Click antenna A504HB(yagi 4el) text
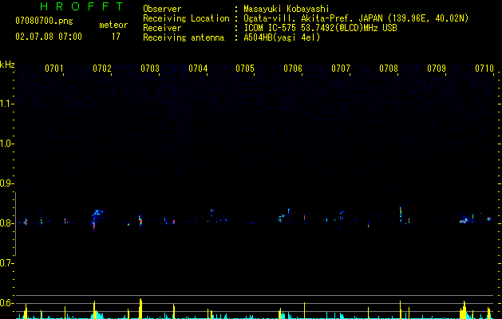Viewport: 502px width, 319px height. (282, 37)
